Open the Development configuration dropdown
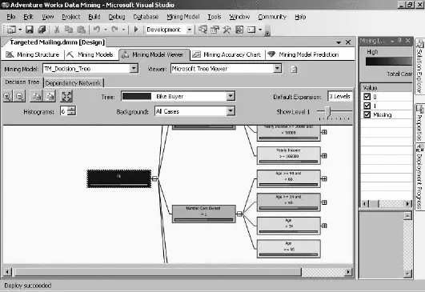The height and width of the screenshot is (292, 425). (x=190, y=30)
